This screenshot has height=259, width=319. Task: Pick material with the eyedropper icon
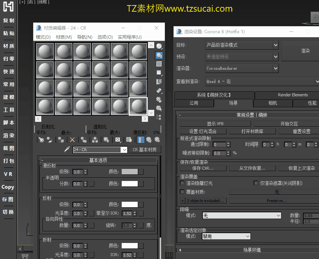point(67,150)
